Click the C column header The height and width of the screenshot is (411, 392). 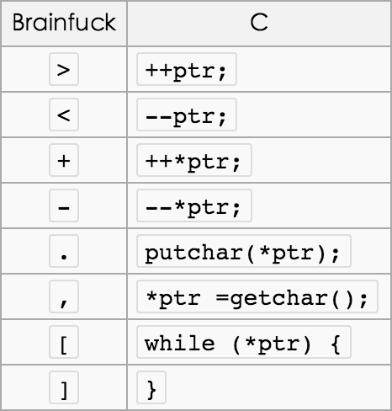[259, 23]
